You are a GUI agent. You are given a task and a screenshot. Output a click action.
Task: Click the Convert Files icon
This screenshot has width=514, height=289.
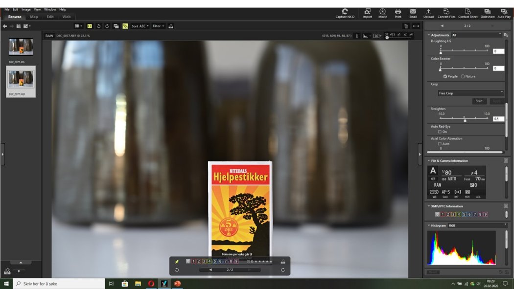point(446,13)
